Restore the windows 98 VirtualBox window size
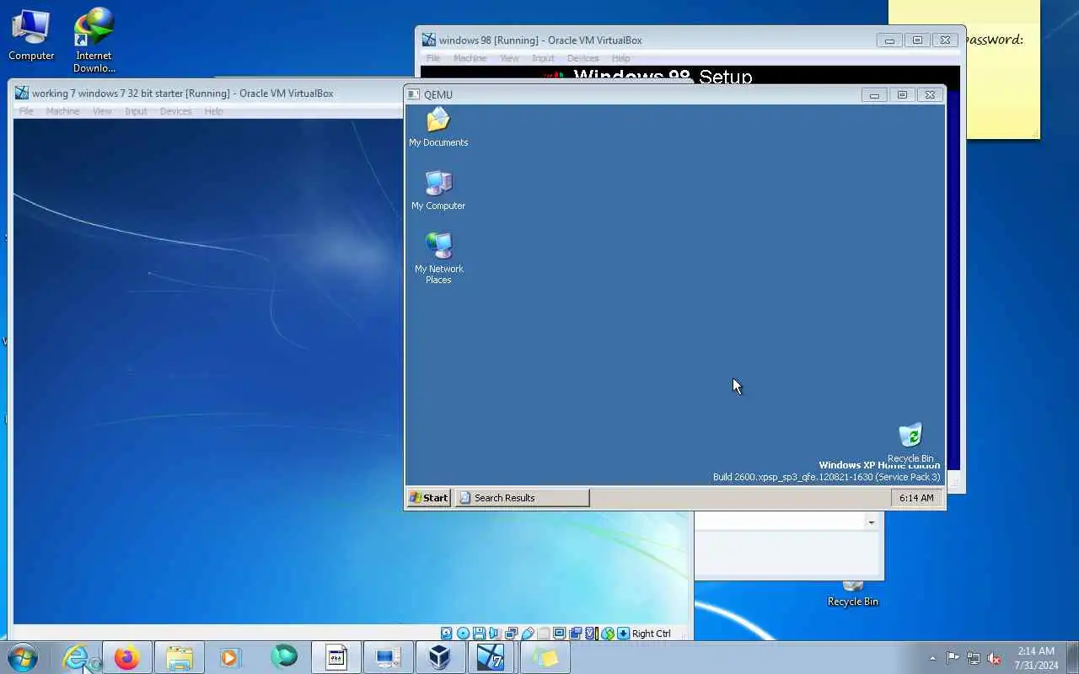The height and width of the screenshot is (674, 1079). tap(917, 40)
